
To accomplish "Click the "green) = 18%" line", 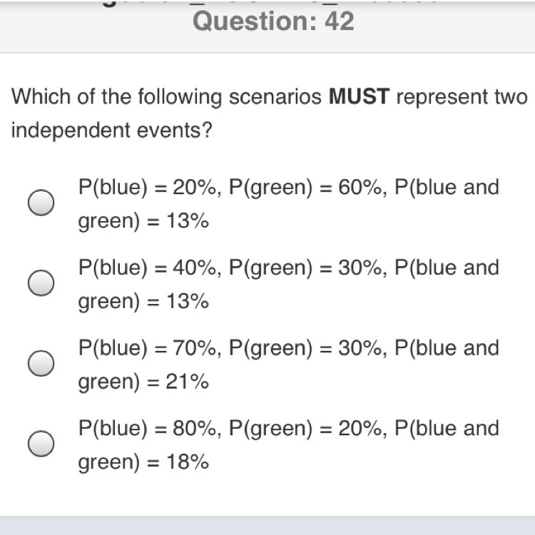I will coord(143,463).
